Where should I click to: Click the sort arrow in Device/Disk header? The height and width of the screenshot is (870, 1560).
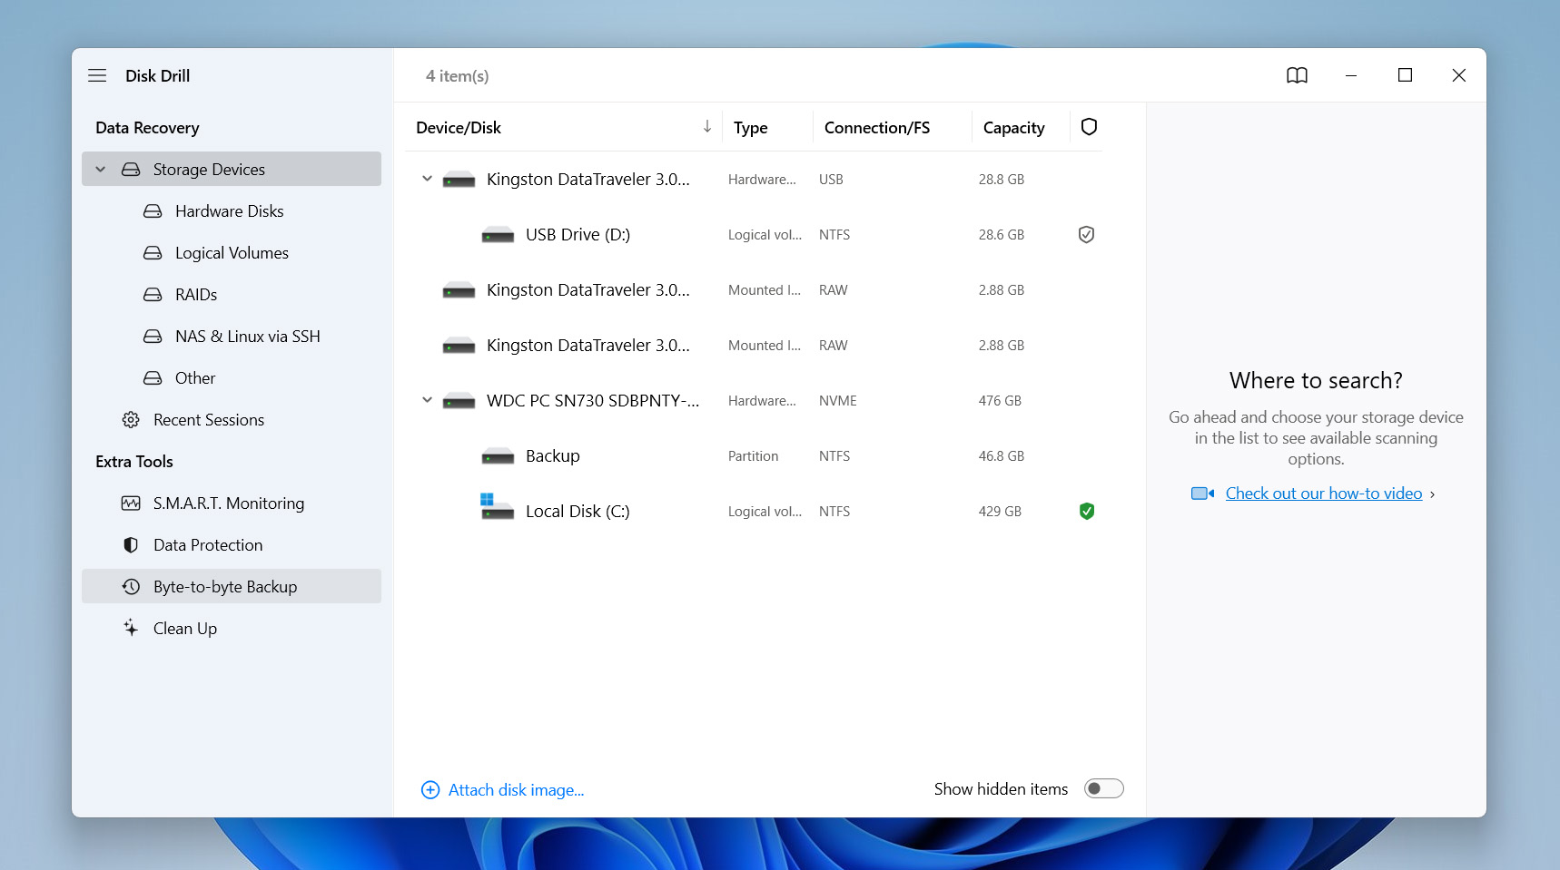pyautogui.click(x=706, y=127)
